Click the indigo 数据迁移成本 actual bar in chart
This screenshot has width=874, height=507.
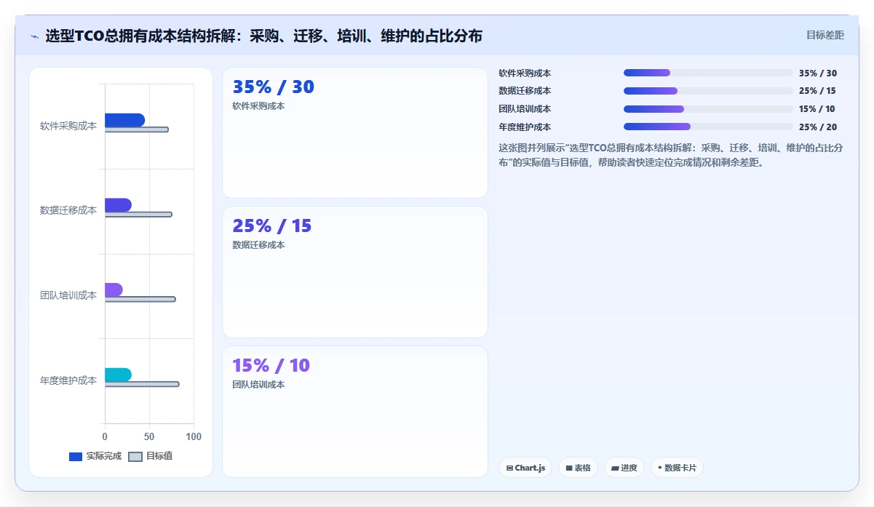click(x=118, y=205)
